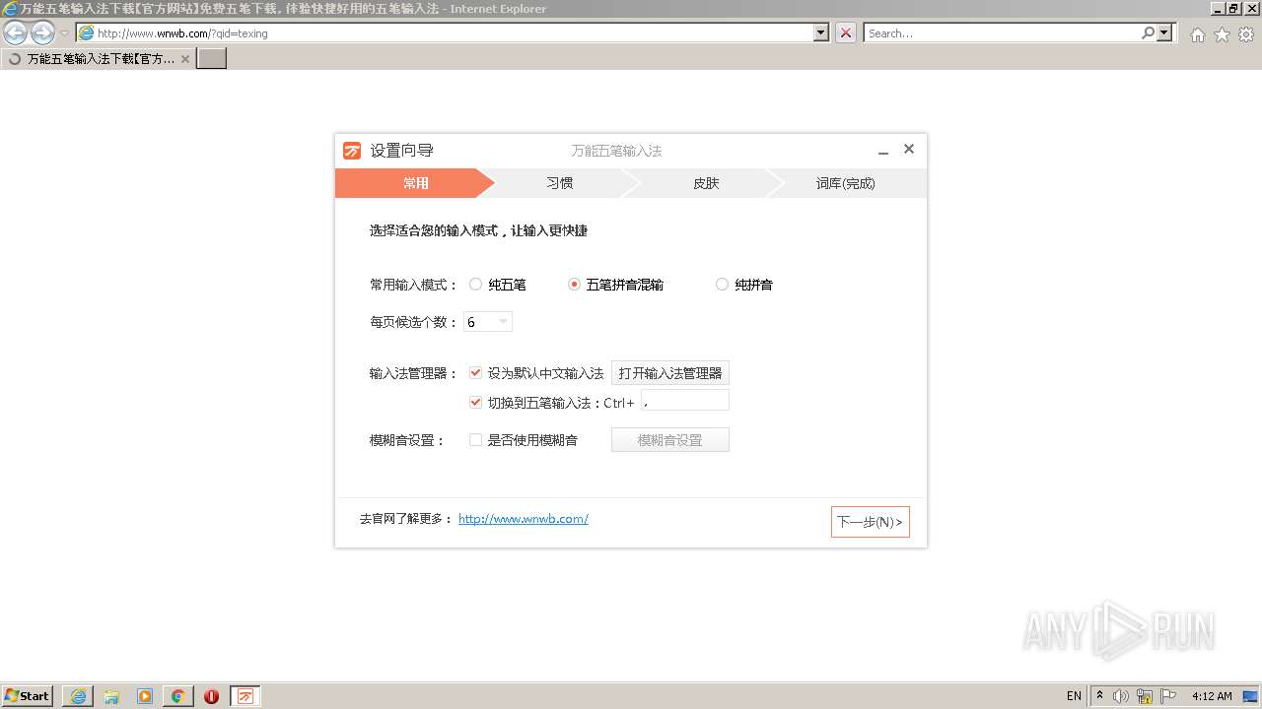
Task: Switch to 习惯 wizard step
Action: pos(560,183)
